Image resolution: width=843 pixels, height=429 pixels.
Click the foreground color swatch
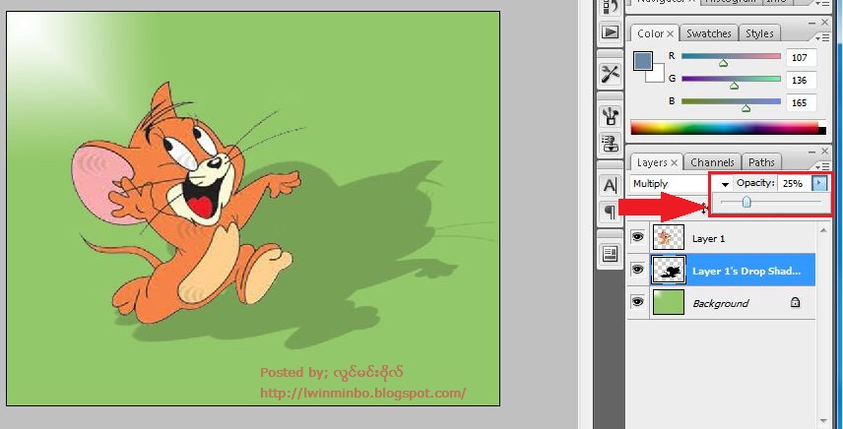(643, 61)
